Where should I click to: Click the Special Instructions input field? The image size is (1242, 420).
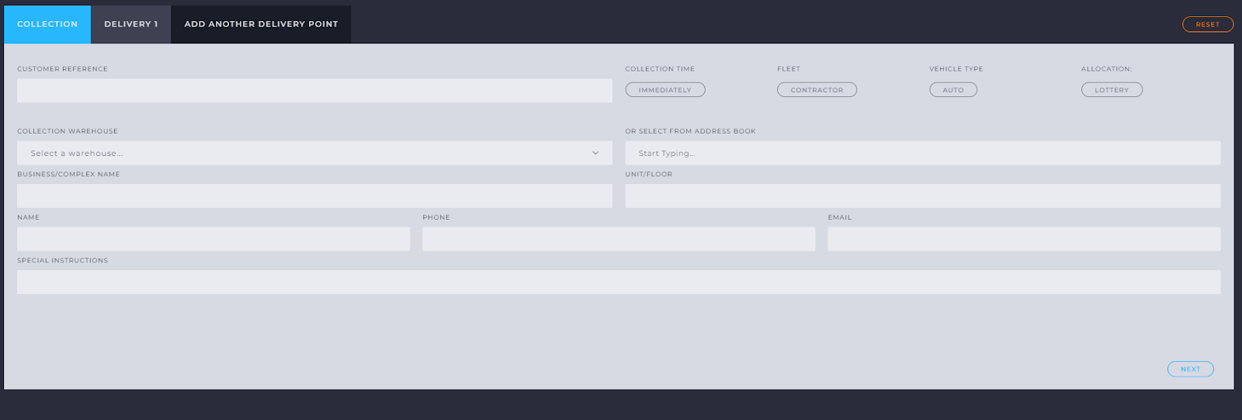click(x=619, y=282)
